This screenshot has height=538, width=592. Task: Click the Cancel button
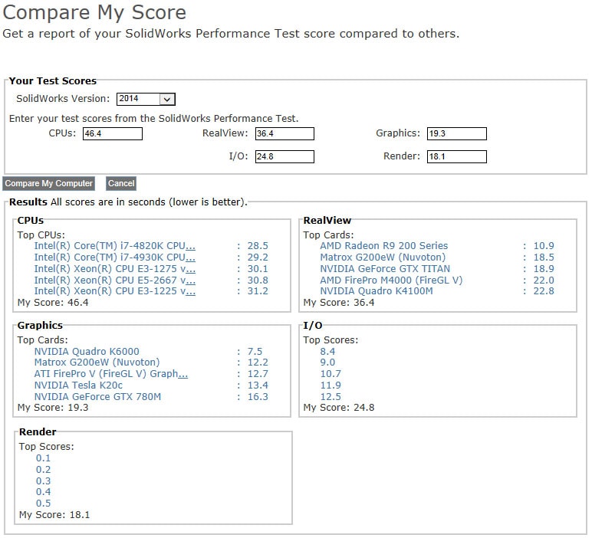pyautogui.click(x=121, y=183)
